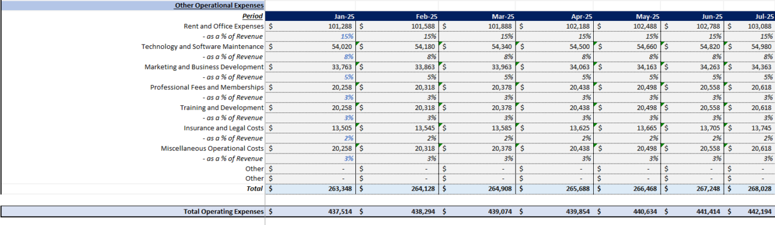Click Technology and Software Maintenance label
This screenshot has width=775, height=225.
click(202, 46)
